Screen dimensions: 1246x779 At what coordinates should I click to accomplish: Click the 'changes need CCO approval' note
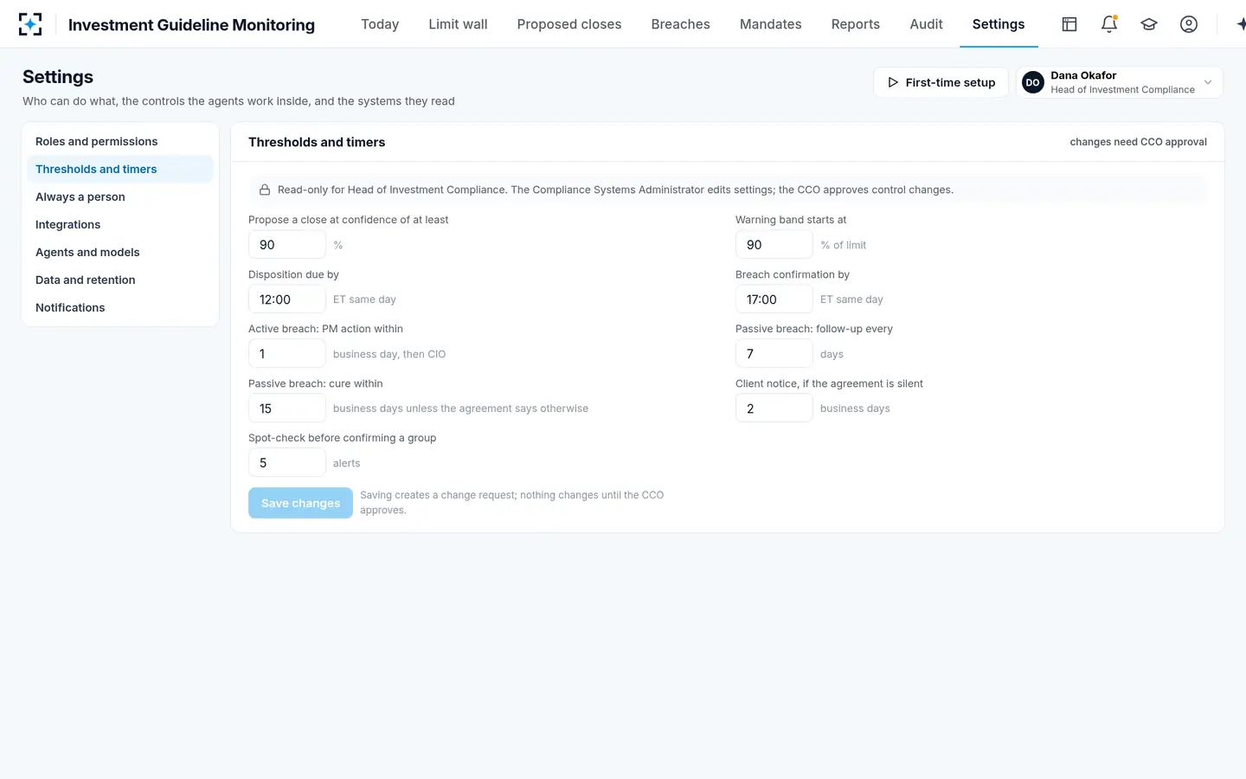point(1138,142)
